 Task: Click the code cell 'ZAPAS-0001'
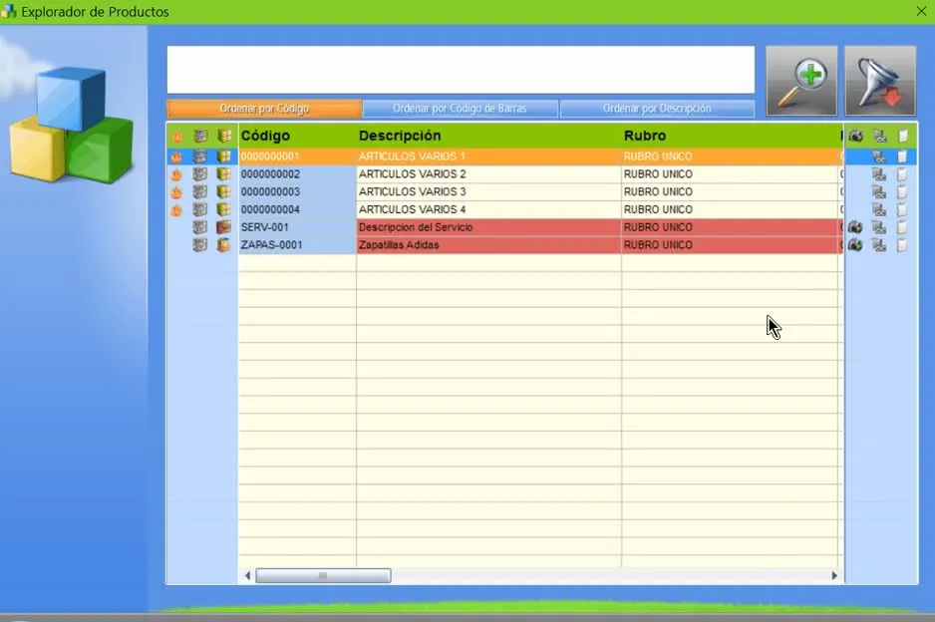point(297,245)
